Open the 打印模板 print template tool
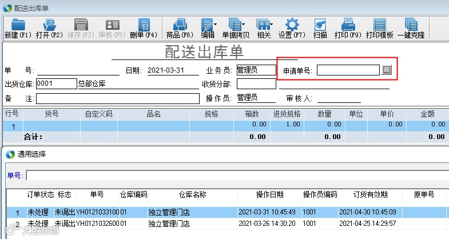Image resolution: width=449 pixels, height=239 pixels. click(380, 29)
